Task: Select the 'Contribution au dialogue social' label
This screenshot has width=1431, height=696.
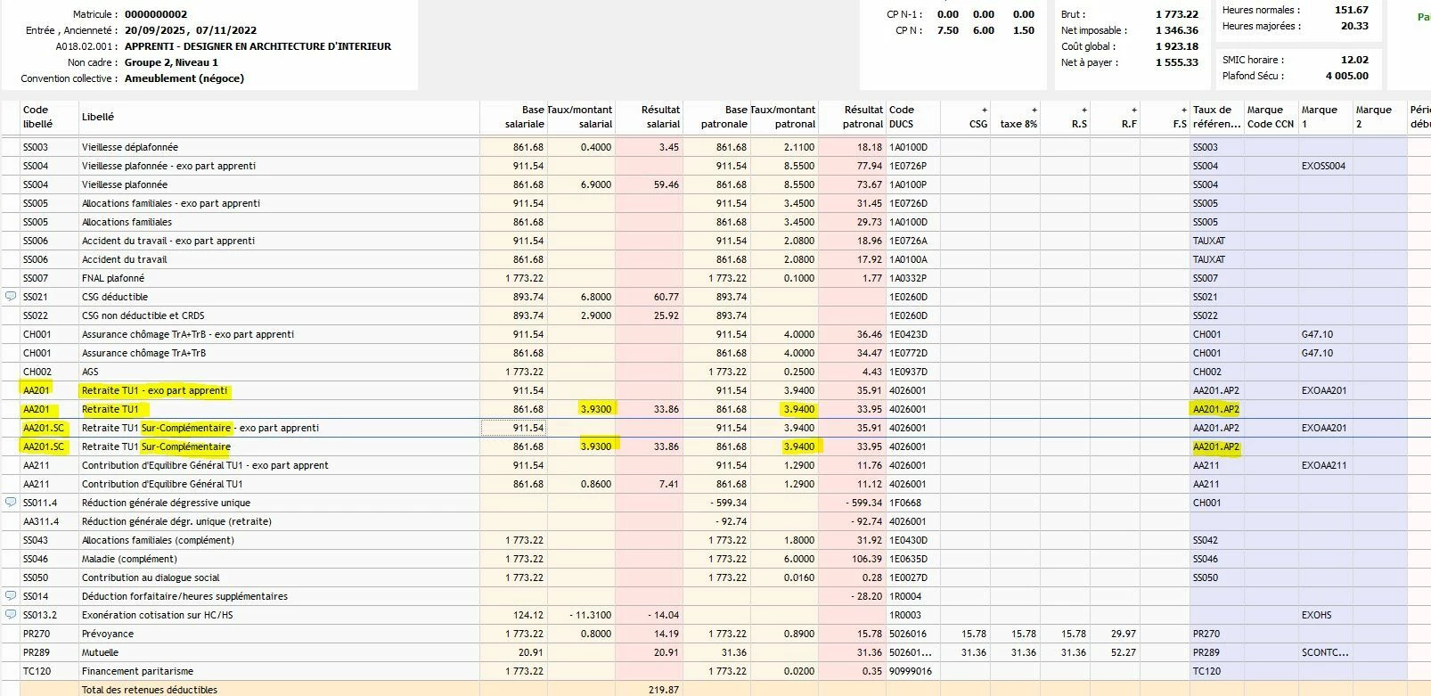Action: click(x=151, y=577)
